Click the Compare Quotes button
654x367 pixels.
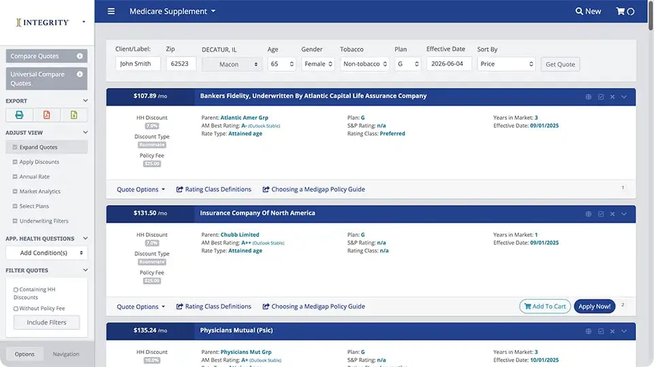(46, 56)
